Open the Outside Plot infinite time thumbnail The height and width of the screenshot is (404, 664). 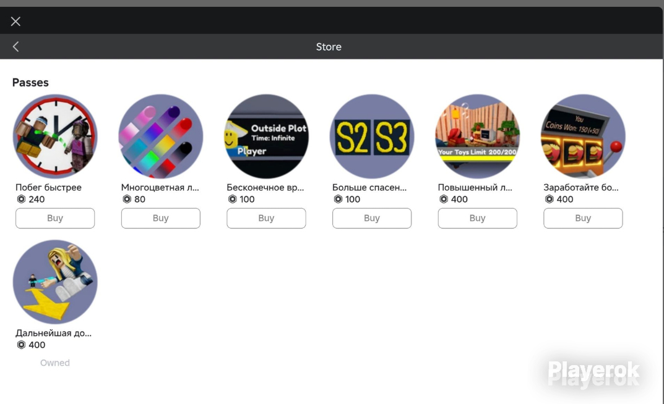(266, 136)
